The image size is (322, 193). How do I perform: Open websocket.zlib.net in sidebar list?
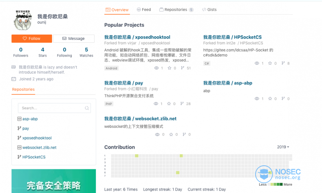click(x=40, y=147)
